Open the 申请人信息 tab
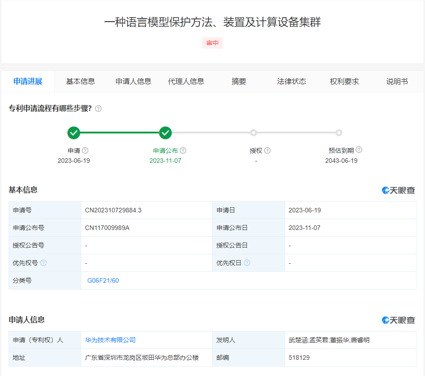The width and height of the screenshot is (425, 376). click(x=133, y=82)
